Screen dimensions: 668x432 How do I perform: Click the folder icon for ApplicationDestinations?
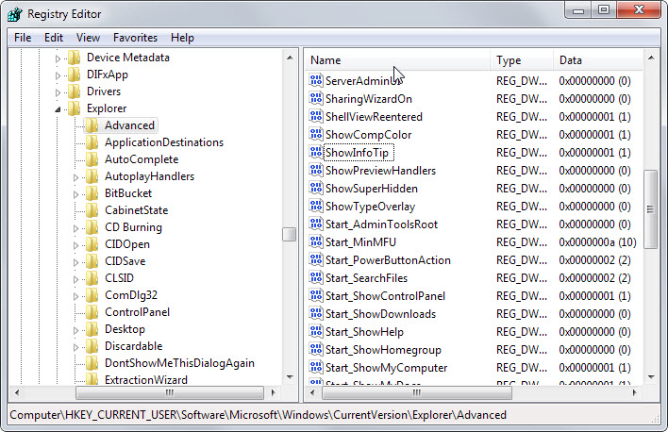[92, 142]
